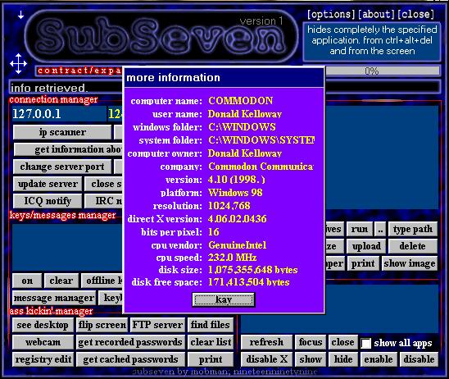Click get recorded passwords
This screenshot has height=379, width=449.
pos(130,342)
